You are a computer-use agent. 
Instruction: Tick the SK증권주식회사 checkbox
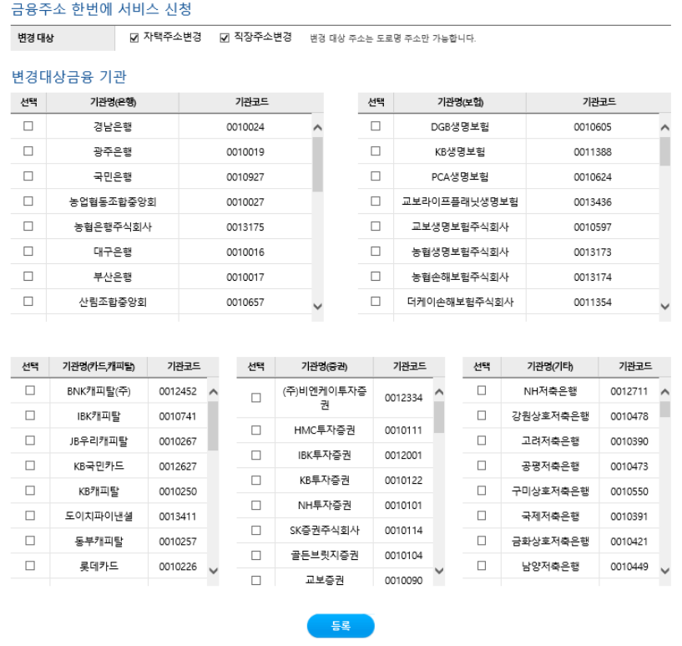pos(256,530)
